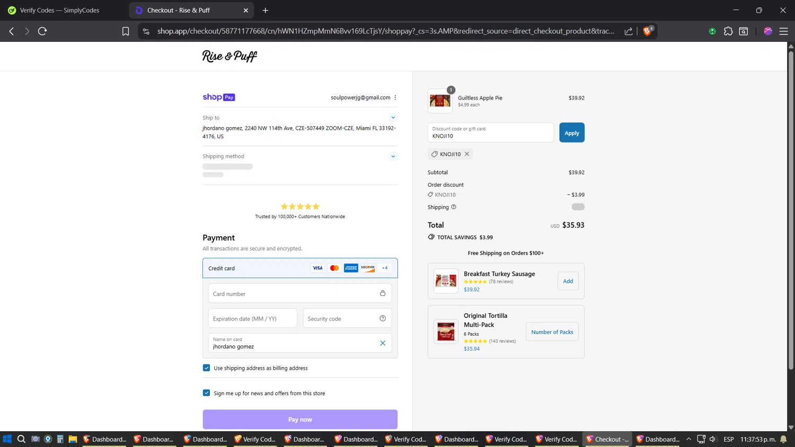Open Windows taskbar search
This screenshot has height=447, width=795.
coord(21,439)
